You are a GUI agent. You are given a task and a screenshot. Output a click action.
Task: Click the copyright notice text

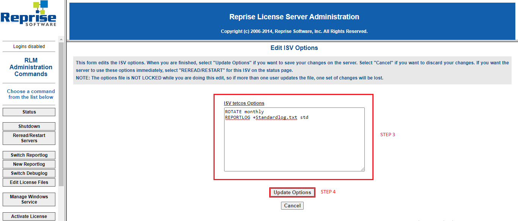[294, 31]
